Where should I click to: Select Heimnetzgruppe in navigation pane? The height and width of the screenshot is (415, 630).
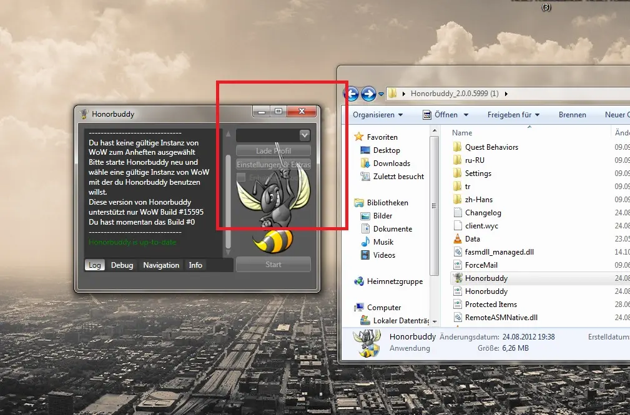[x=388, y=281]
